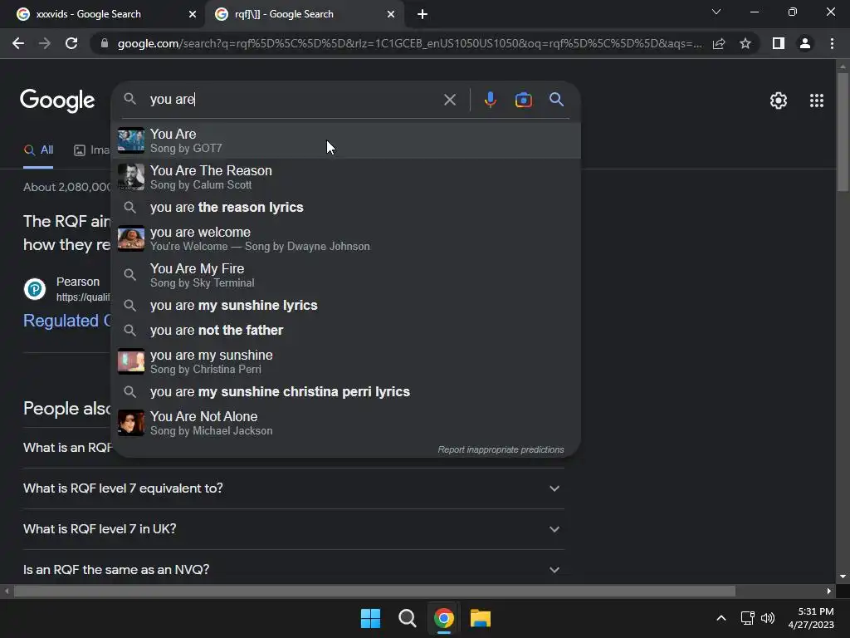Select rqf]\]] - Google Search tab
Screen dimensions: 850x638
click(304, 15)
